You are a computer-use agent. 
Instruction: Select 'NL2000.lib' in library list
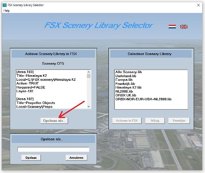[x=124, y=91]
